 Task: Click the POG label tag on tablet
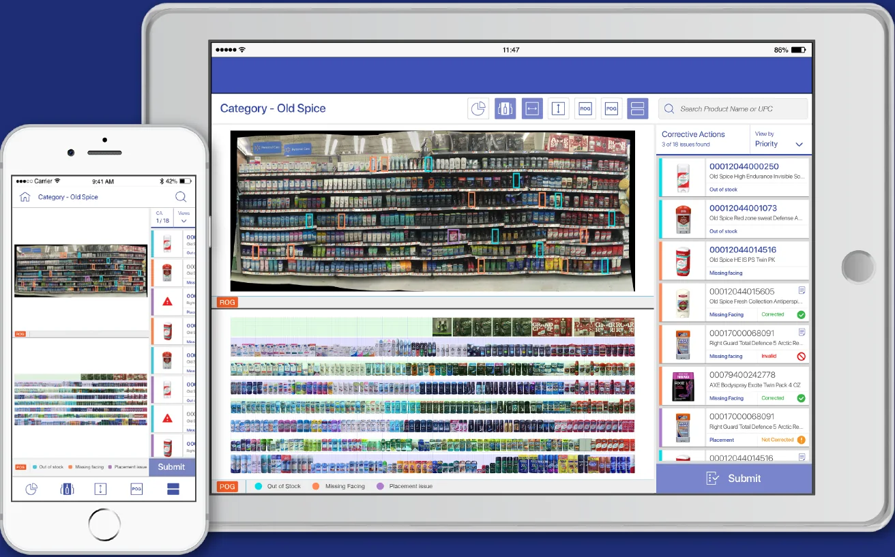pyautogui.click(x=227, y=486)
